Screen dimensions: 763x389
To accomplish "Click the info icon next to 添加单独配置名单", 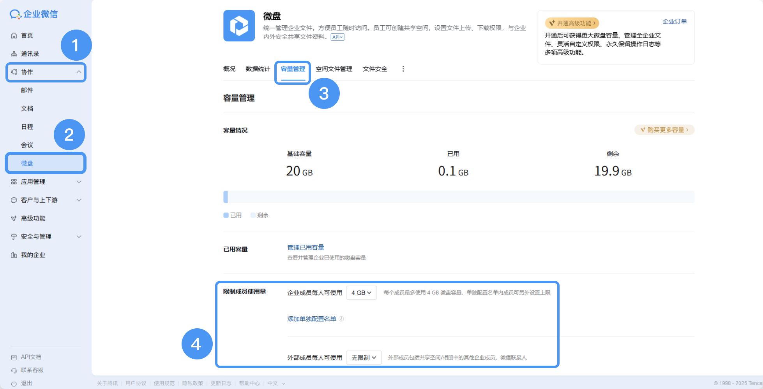I will [x=341, y=319].
